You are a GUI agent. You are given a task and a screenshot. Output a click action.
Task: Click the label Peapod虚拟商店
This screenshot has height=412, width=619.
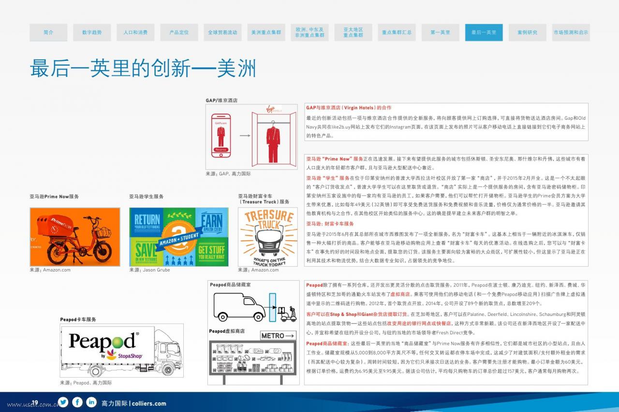pos(227,331)
